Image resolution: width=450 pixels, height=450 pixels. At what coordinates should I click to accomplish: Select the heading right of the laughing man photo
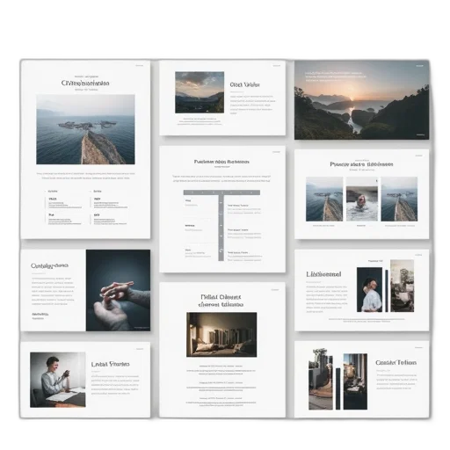tap(110, 364)
